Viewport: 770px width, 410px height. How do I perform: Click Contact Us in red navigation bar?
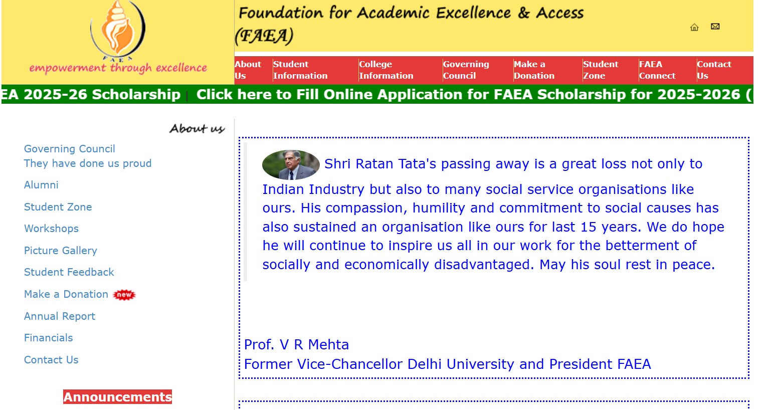pos(714,70)
